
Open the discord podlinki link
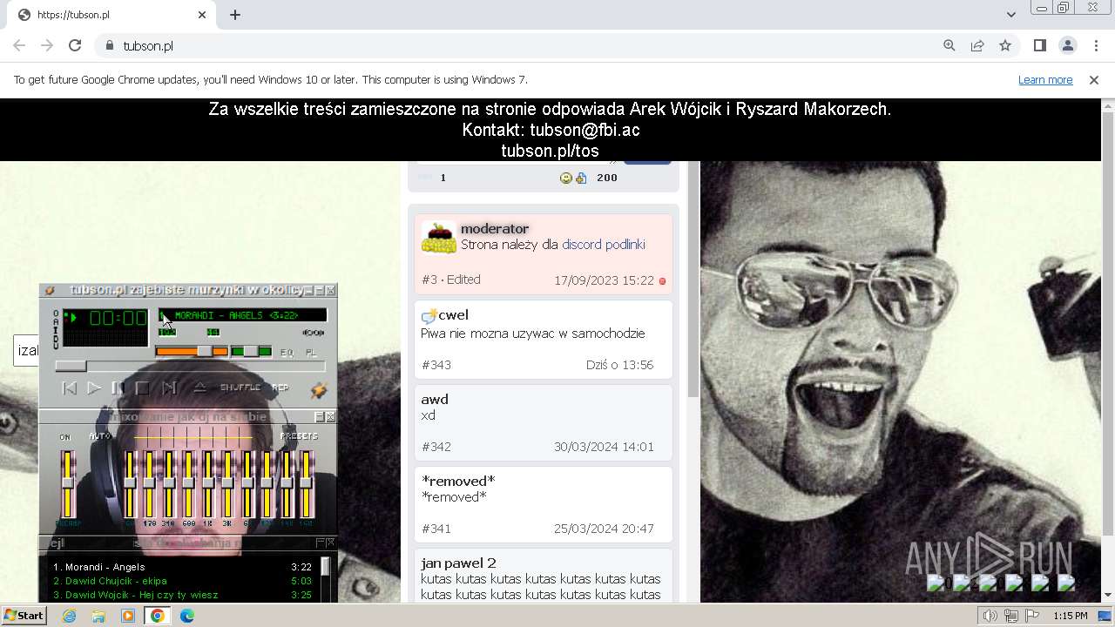(x=604, y=245)
